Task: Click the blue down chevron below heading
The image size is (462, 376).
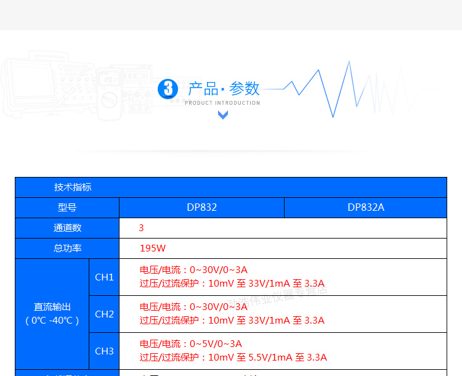Action: [x=223, y=115]
